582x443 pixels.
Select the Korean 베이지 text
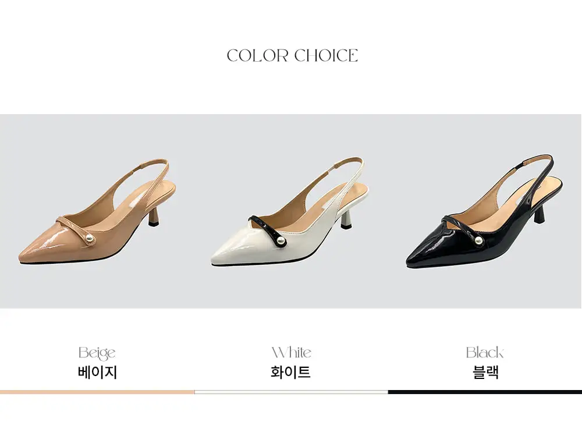point(97,373)
